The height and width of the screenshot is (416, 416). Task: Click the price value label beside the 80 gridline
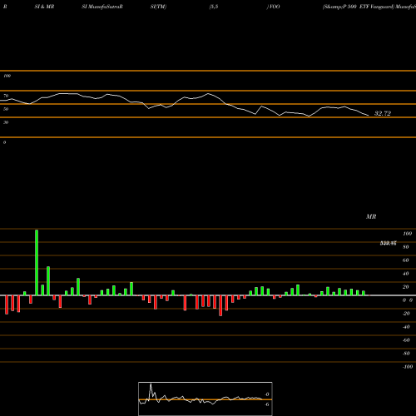click(x=388, y=243)
